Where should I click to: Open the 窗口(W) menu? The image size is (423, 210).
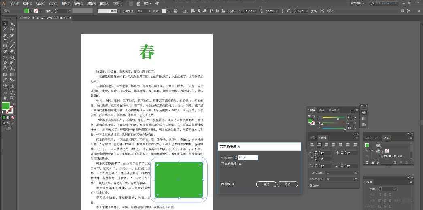104,4
